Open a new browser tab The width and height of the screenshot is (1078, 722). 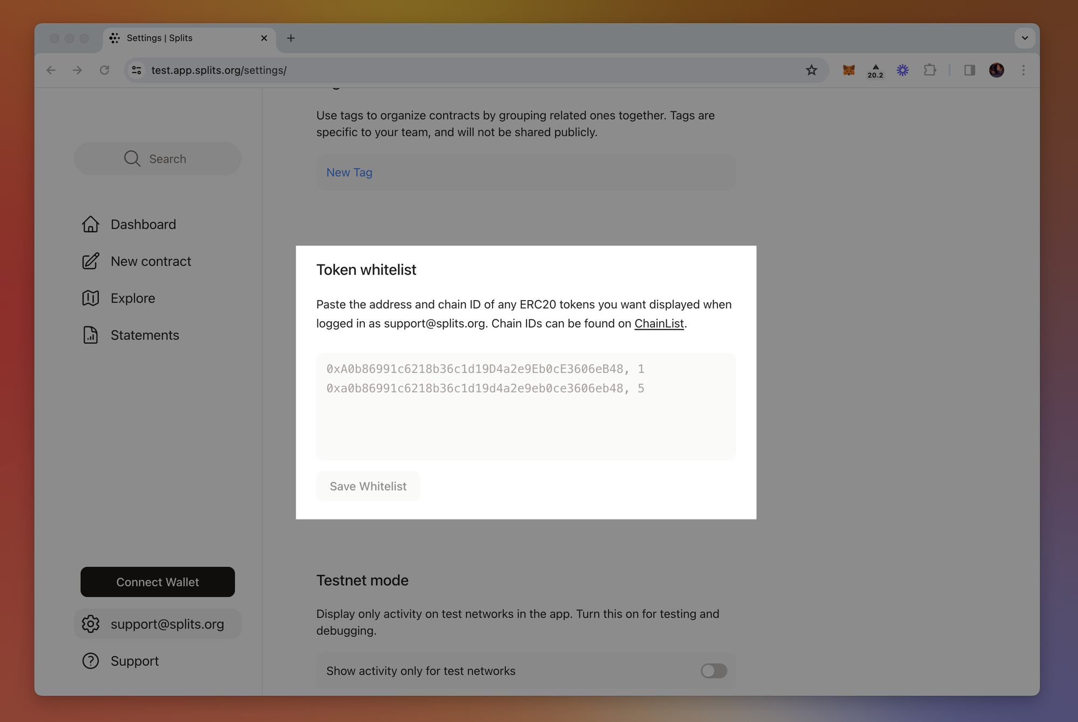point(291,38)
